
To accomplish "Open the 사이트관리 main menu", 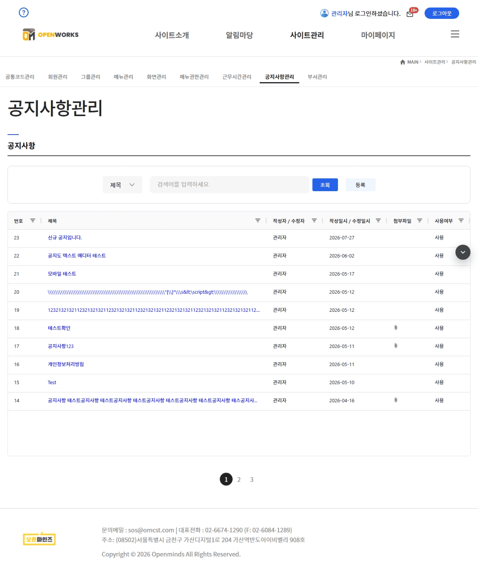I will point(307,35).
